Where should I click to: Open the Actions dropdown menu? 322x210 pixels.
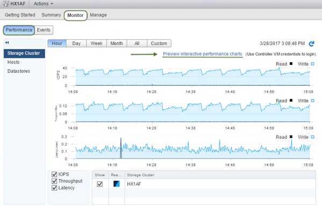click(x=44, y=4)
